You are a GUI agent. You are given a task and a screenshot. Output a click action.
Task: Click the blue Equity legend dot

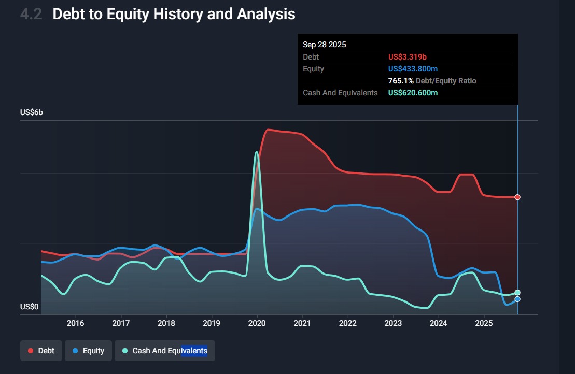point(75,351)
